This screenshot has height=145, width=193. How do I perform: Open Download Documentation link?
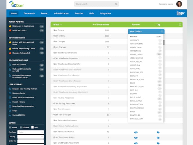pyautogui.click(x=23, y=106)
